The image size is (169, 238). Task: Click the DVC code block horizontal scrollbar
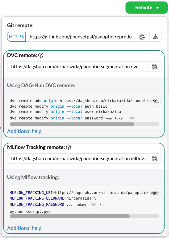pyautogui.click(x=72, y=124)
